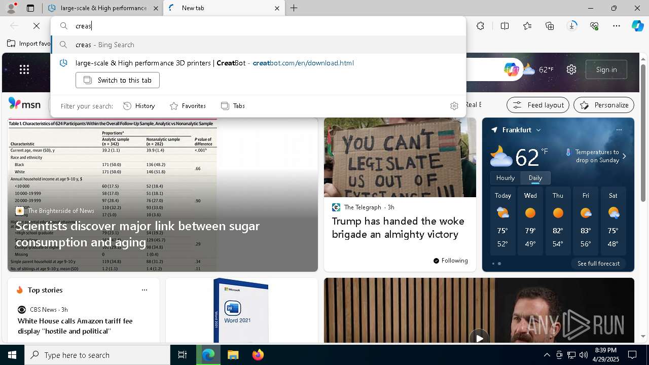Open the MSN page settings gear

571,69
